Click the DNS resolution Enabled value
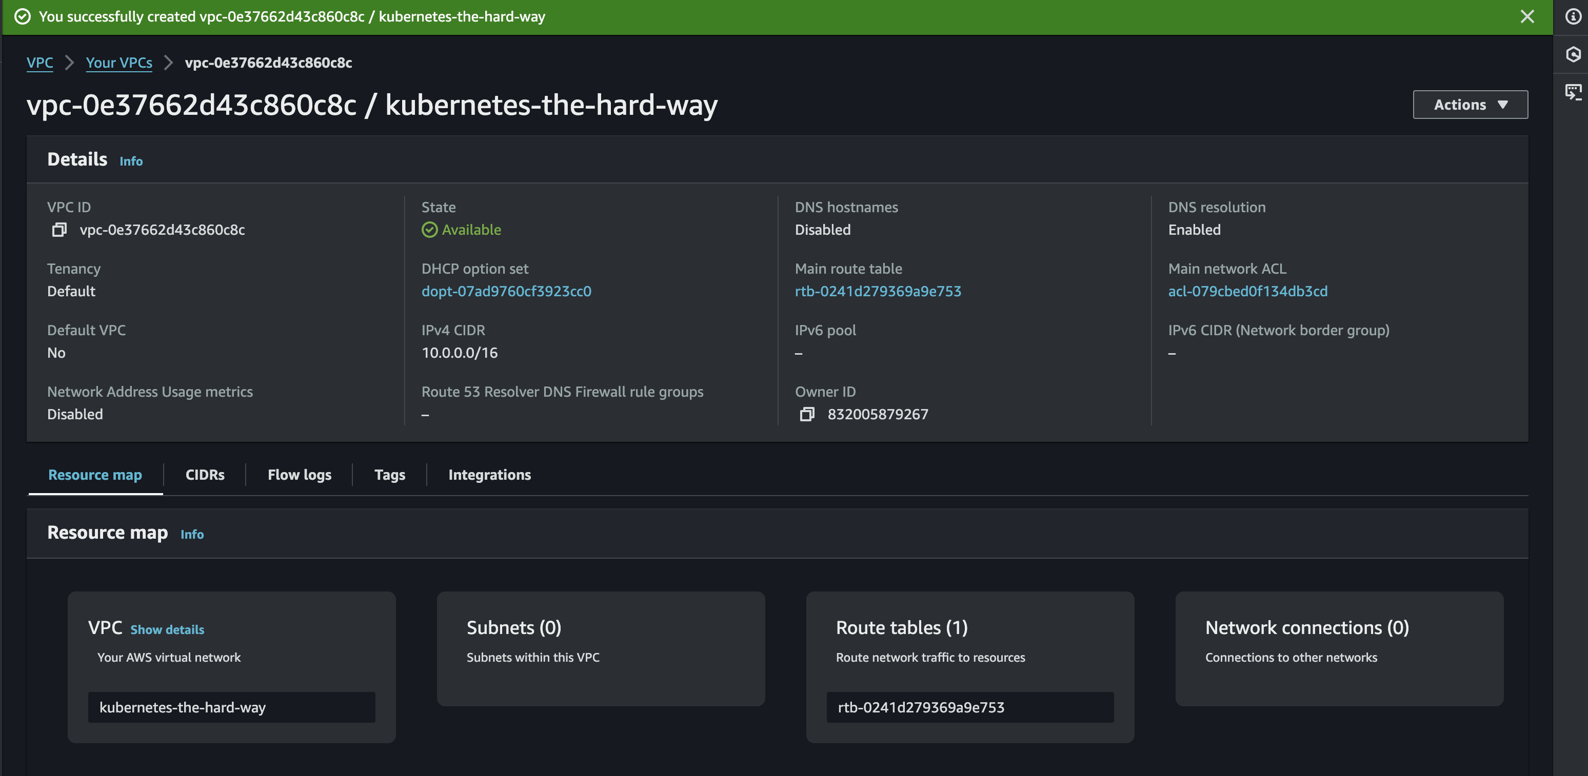The height and width of the screenshot is (776, 1588). [1194, 230]
